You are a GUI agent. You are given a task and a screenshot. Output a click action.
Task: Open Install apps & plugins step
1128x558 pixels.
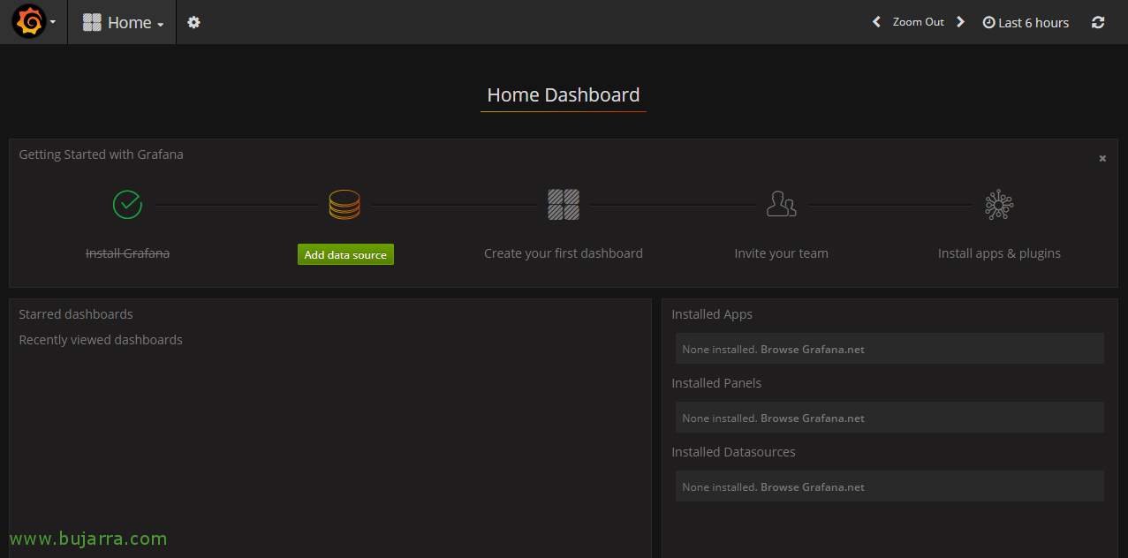click(999, 253)
